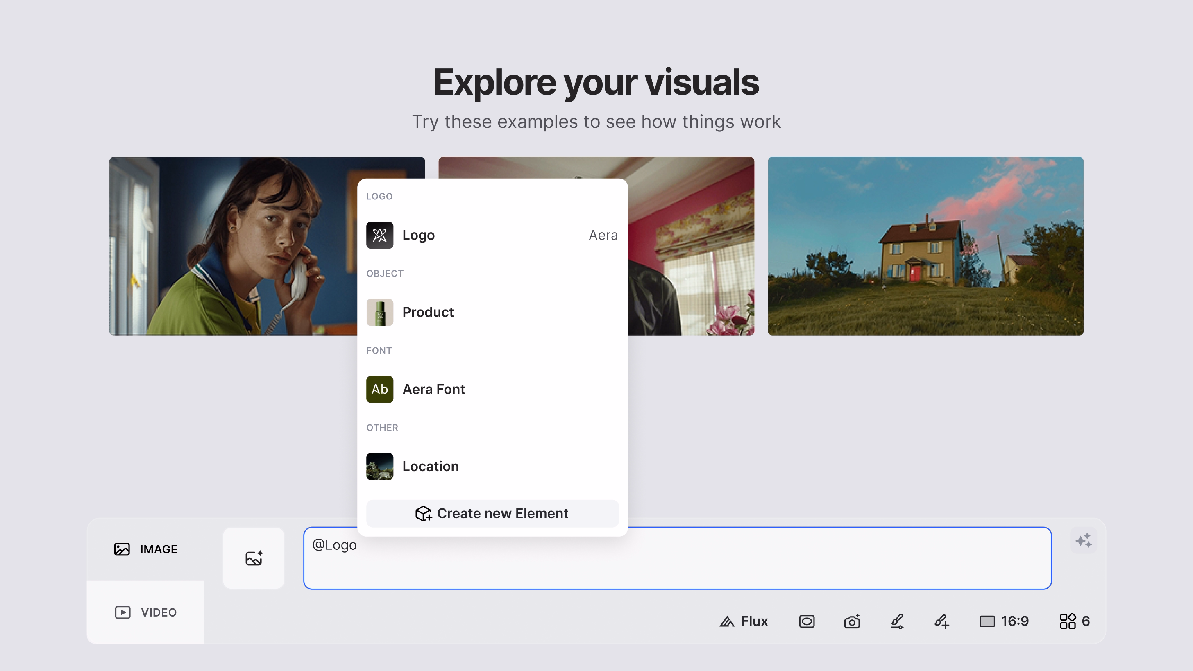The width and height of the screenshot is (1193, 671).
Task: Click the camera icon in toolbar
Action: [852, 621]
